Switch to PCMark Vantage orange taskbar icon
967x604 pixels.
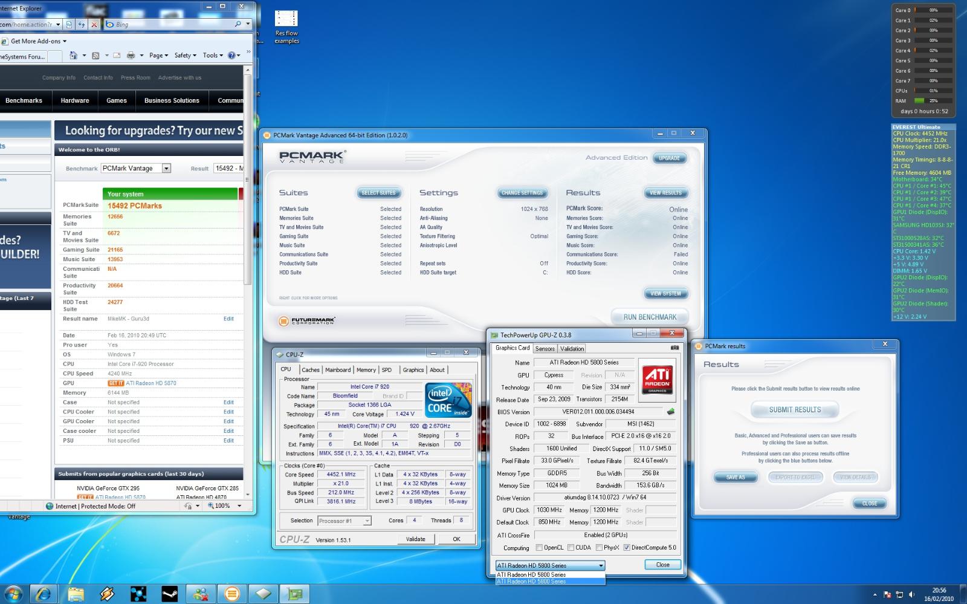coord(232,594)
